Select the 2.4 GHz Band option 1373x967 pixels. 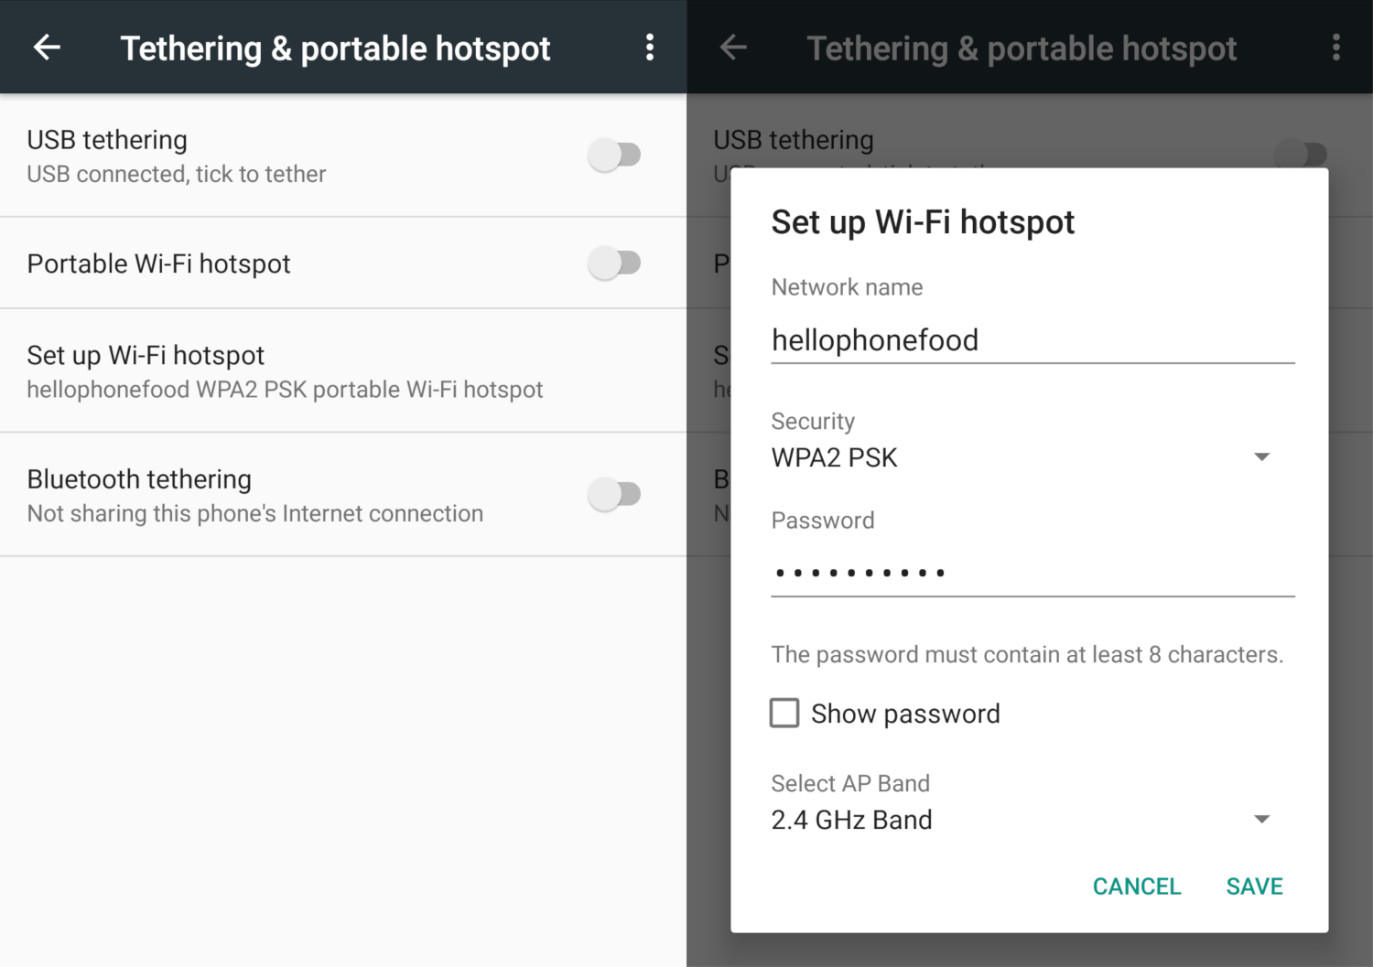851,820
